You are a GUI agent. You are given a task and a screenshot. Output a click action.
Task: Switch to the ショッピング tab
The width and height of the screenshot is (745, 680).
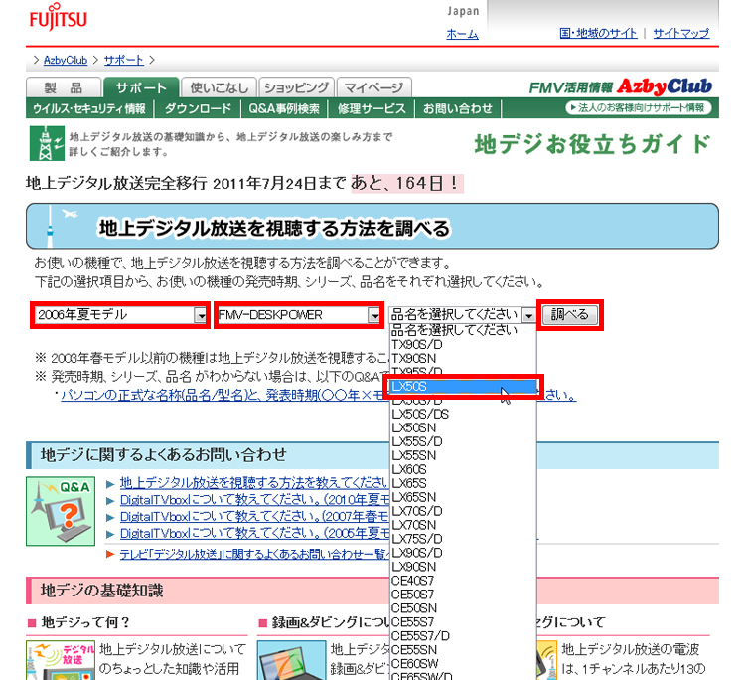tap(296, 87)
